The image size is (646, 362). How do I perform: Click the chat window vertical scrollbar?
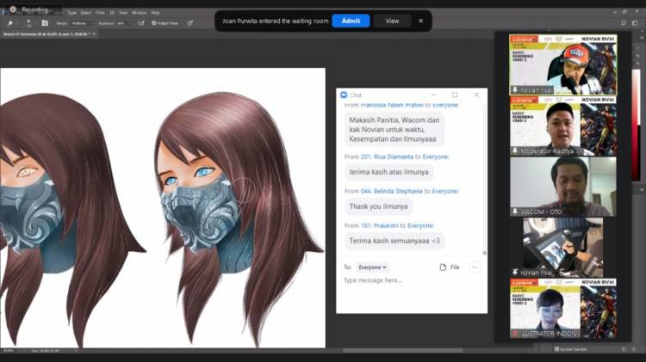(x=484, y=179)
